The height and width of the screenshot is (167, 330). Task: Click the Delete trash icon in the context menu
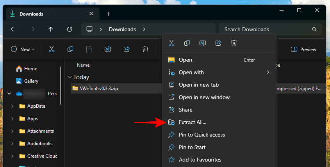234,43
